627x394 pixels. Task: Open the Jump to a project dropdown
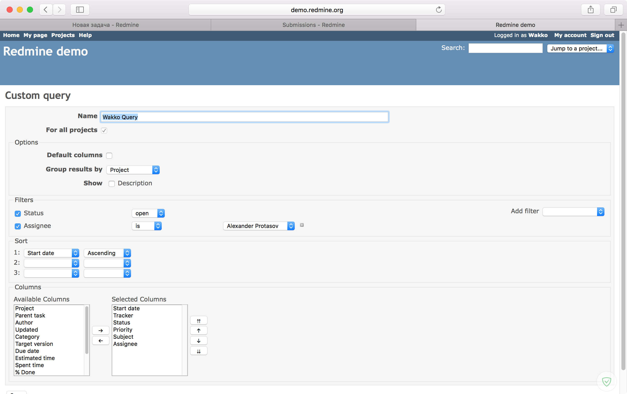click(x=580, y=48)
